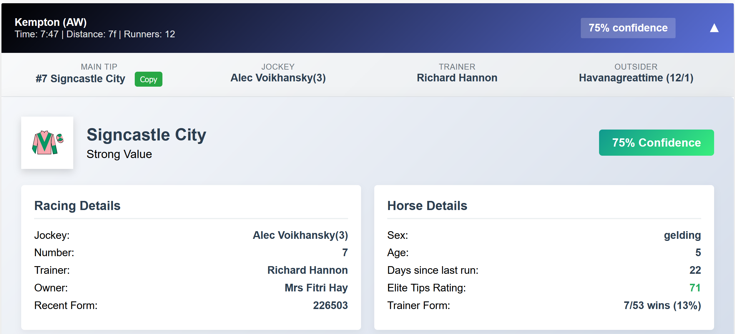This screenshot has height=334, width=735.
Task: Click the Recent Form value 226503
Action: click(330, 306)
